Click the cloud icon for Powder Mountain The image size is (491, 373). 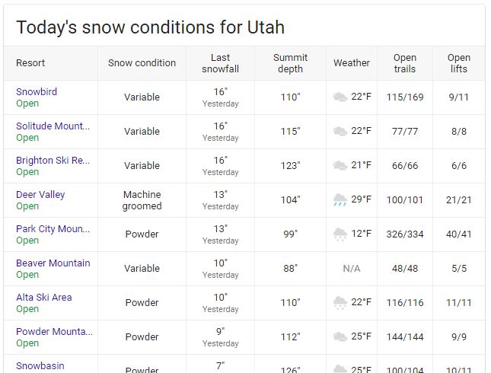pyautogui.click(x=340, y=336)
